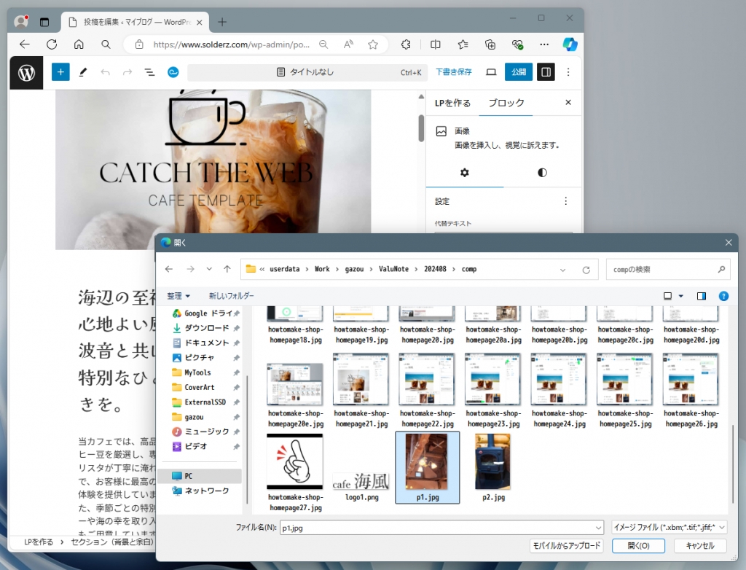Click the キャンセル button
Viewport: 746px width, 570px height.
click(700, 546)
